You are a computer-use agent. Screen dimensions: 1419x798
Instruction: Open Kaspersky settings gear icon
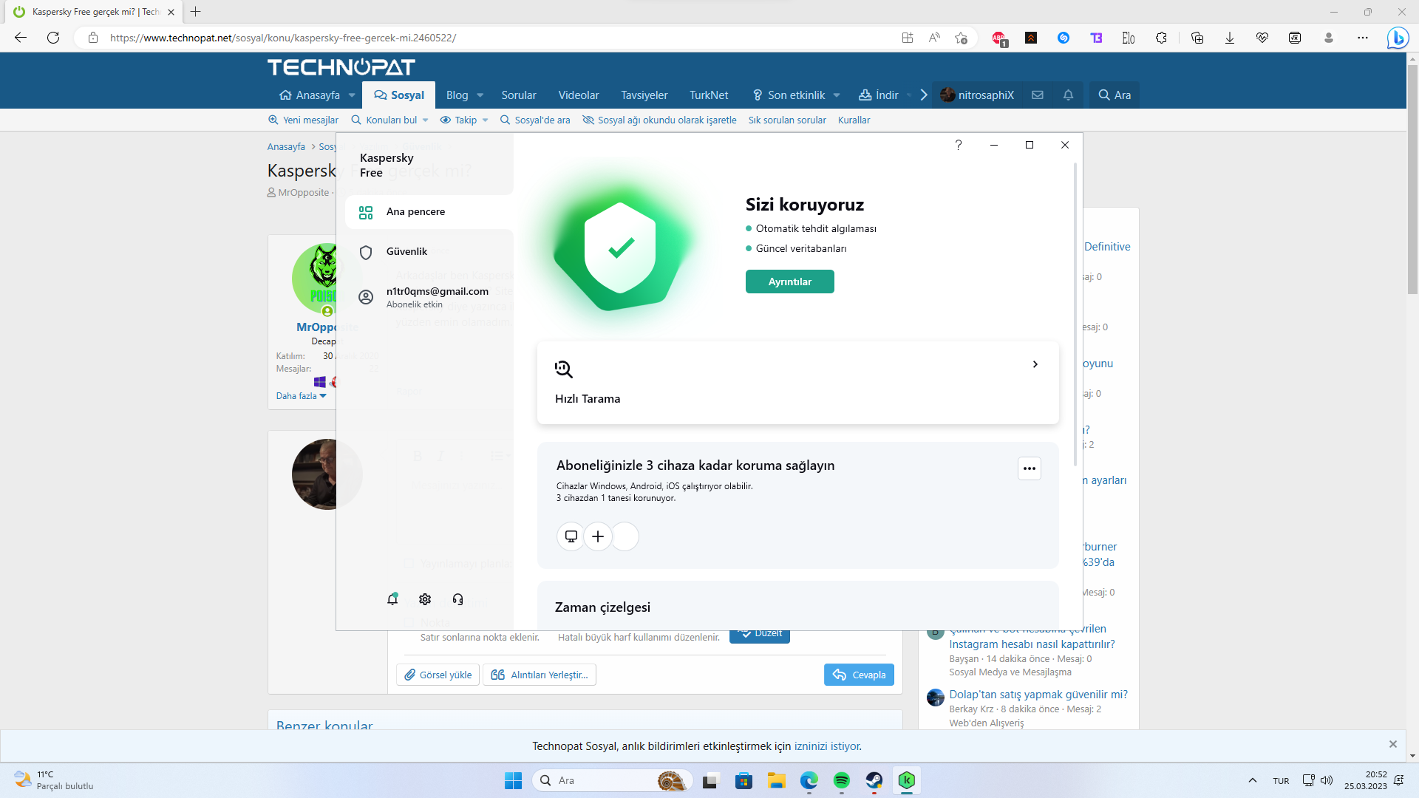point(425,599)
